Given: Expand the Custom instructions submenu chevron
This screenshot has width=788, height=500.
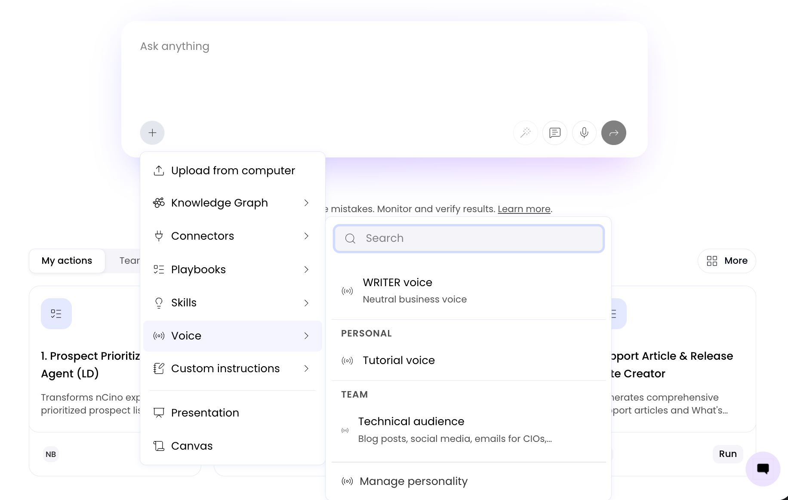Looking at the screenshot, I should pyautogui.click(x=306, y=369).
